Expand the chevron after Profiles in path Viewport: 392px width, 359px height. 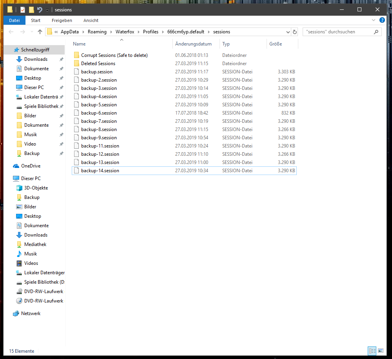(163, 32)
